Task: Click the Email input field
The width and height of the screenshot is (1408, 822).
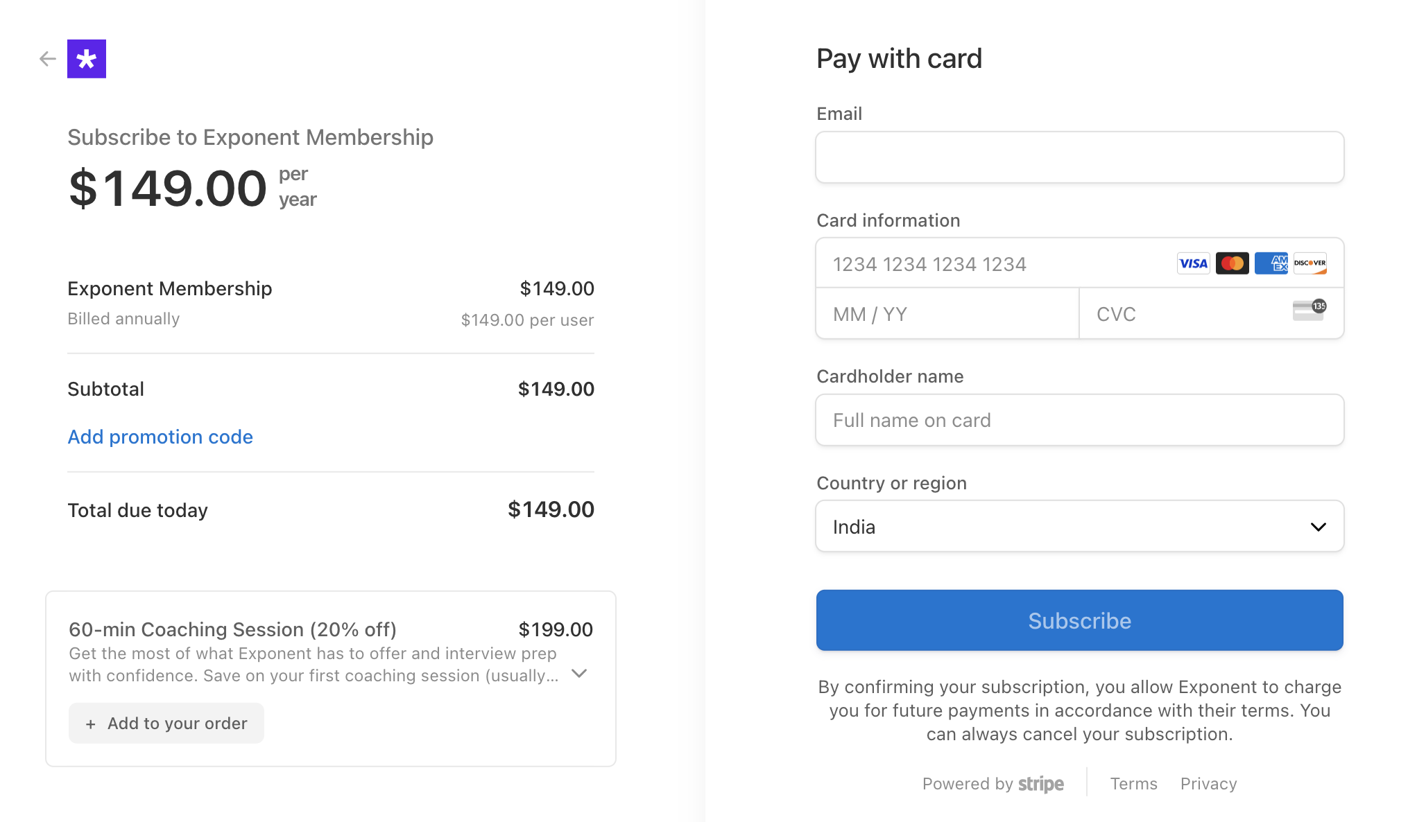Action: coord(1079,157)
